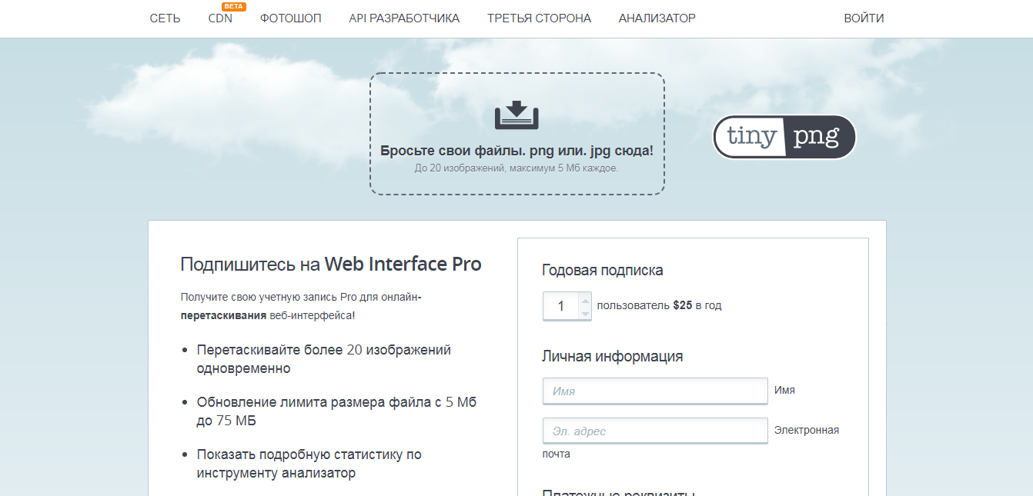
Task: Focus the Эл. адрес email field
Action: coord(655,431)
